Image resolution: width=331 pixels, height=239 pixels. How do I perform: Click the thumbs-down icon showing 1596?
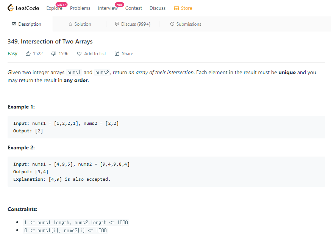tap(53, 53)
